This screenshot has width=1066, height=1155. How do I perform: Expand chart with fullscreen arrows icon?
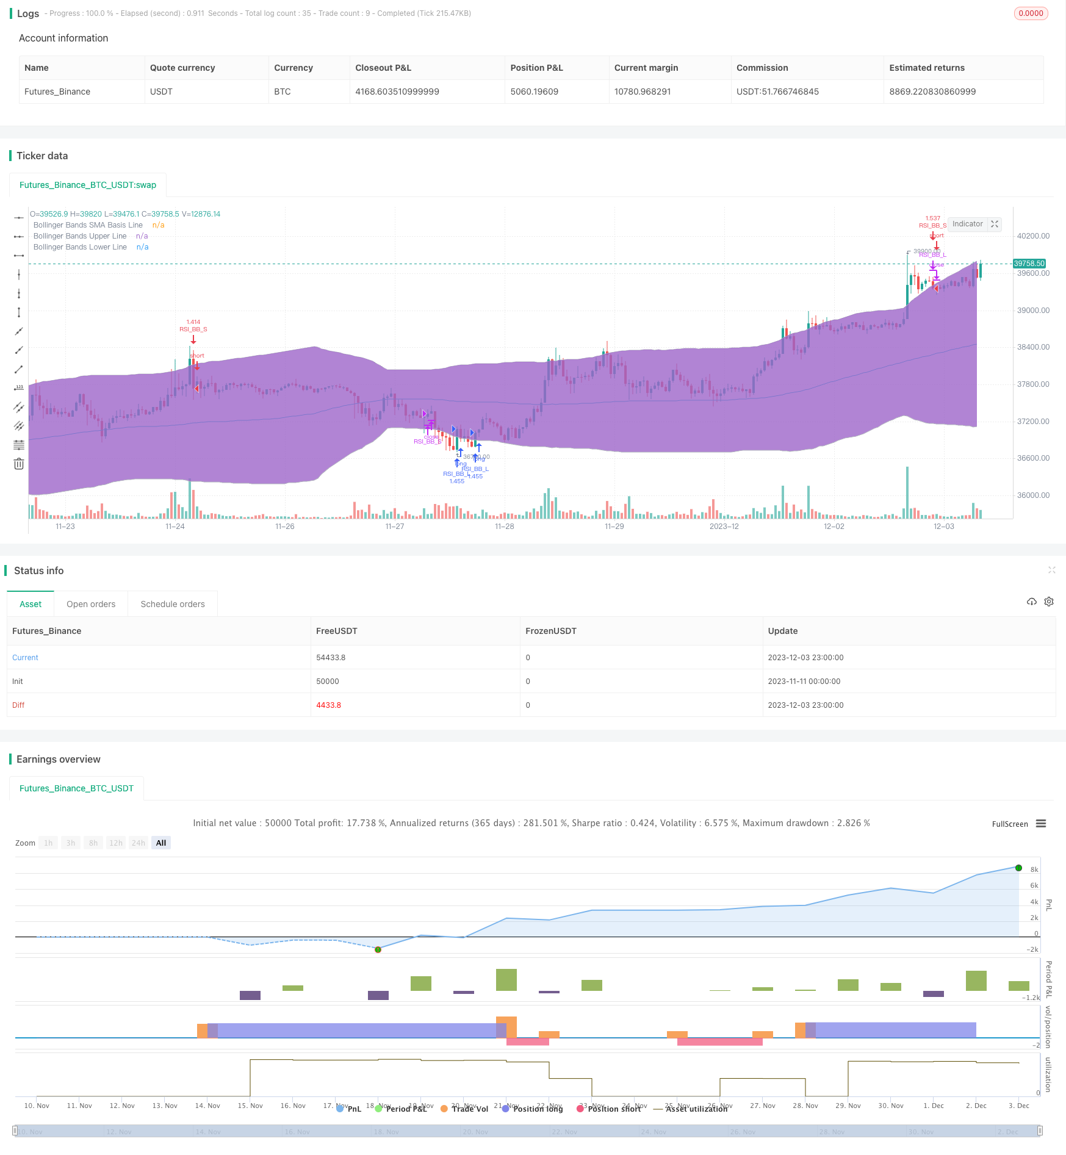pyautogui.click(x=995, y=224)
